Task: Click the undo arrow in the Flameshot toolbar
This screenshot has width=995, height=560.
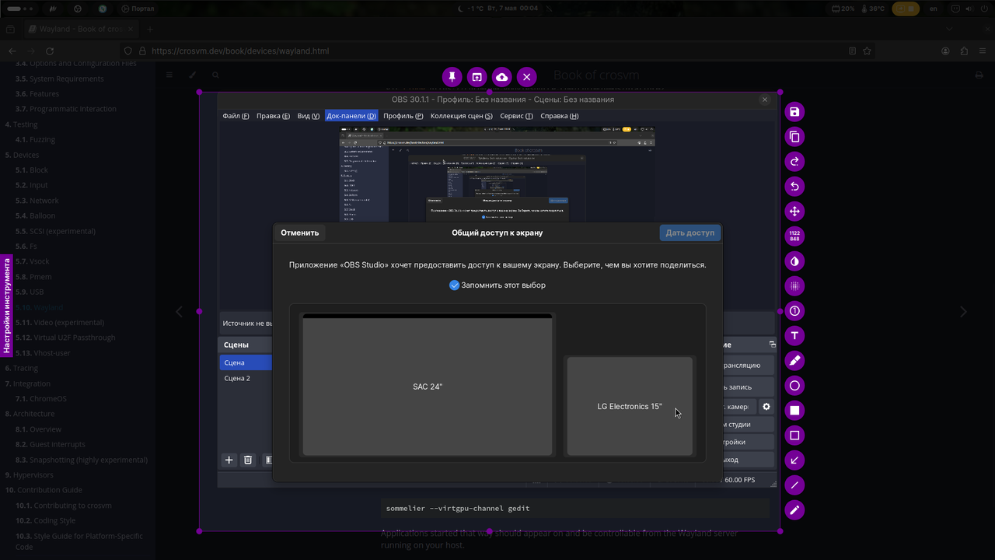Action: click(794, 187)
